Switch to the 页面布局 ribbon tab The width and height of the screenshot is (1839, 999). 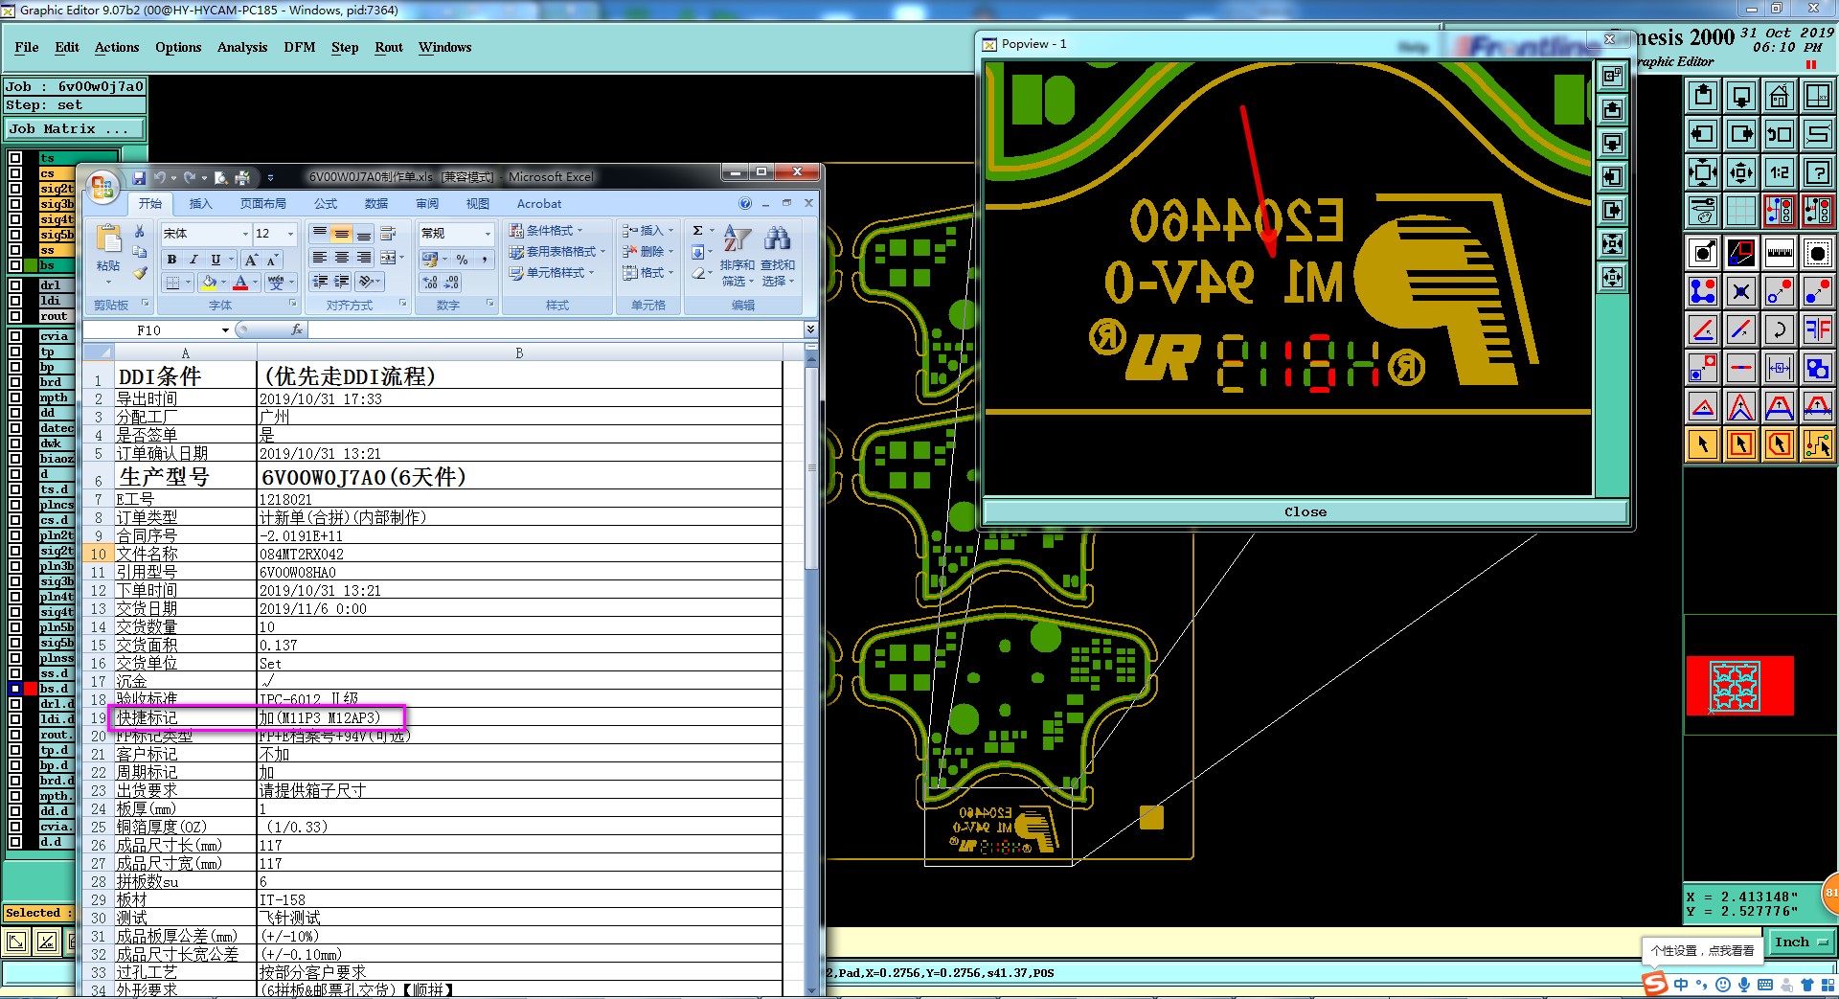tap(262, 204)
